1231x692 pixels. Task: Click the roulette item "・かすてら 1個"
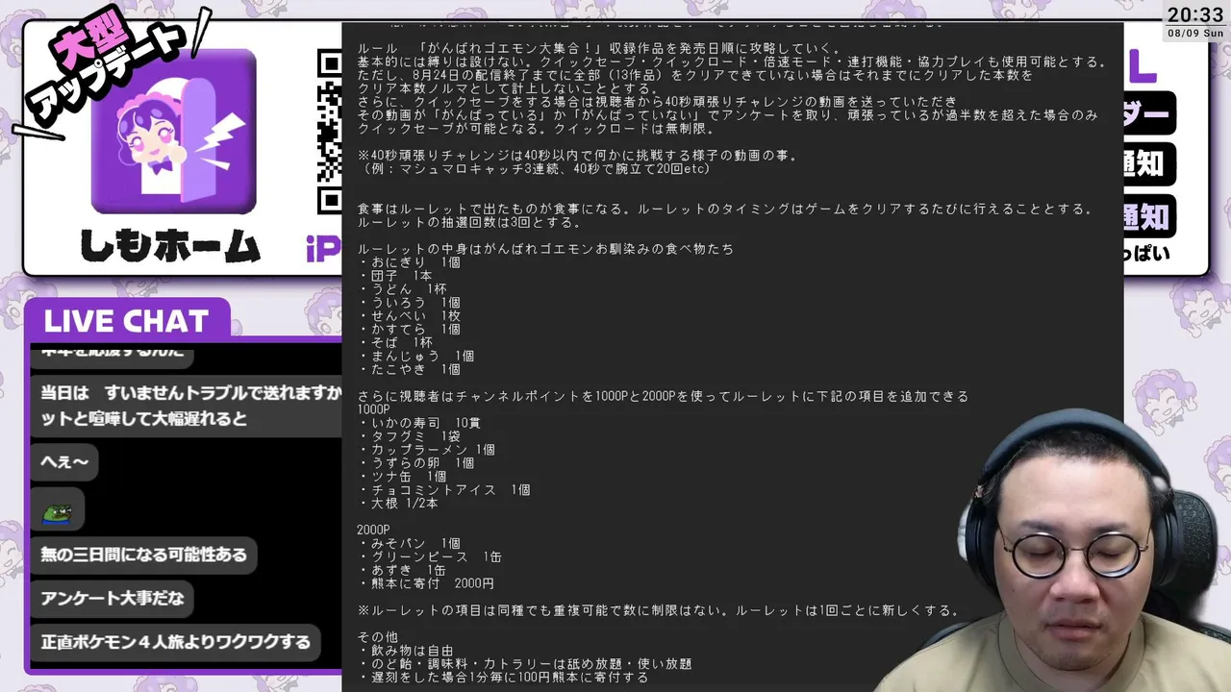[x=409, y=330]
